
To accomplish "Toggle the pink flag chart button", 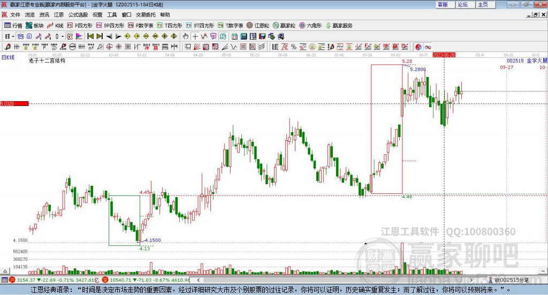I will point(79,36).
